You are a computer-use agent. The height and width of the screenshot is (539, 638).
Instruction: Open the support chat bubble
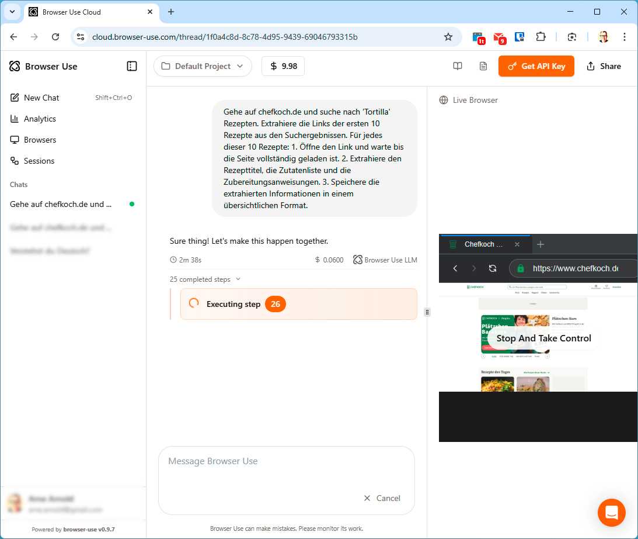tap(612, 513)
